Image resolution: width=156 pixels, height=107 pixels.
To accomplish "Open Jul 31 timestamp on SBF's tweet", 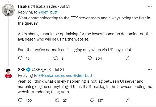I will tap(59, 70).
